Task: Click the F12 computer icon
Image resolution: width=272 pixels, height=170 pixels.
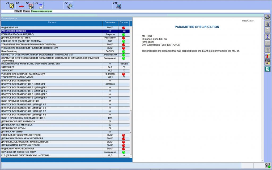Action: [x=117, y=5]
